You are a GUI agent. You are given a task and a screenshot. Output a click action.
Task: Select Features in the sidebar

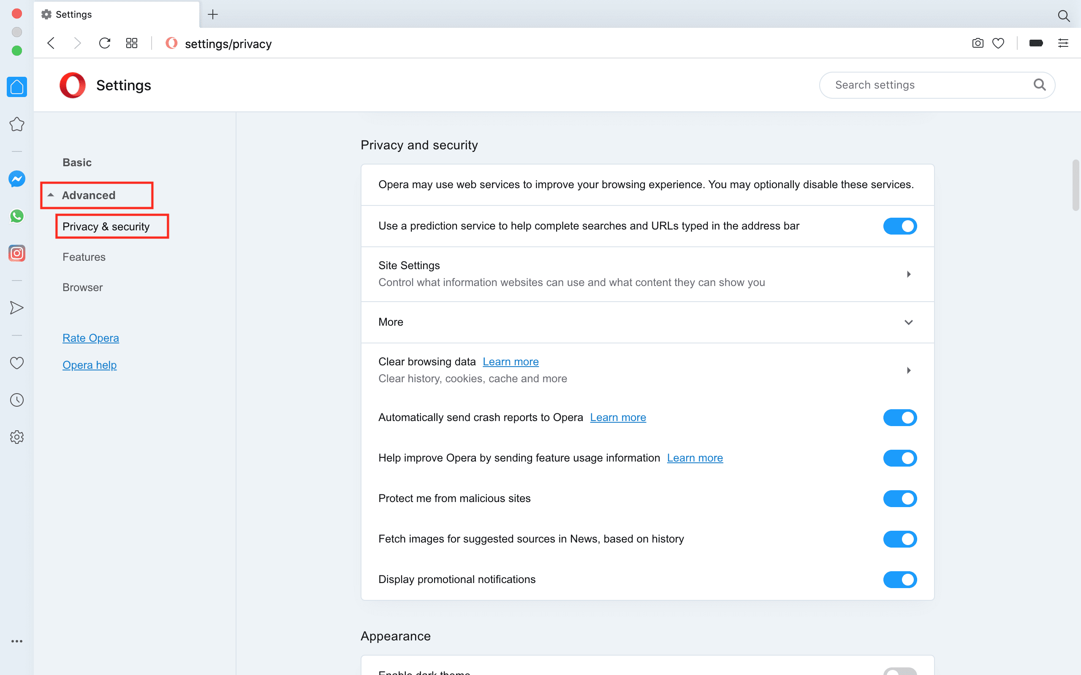pos(84,257)
